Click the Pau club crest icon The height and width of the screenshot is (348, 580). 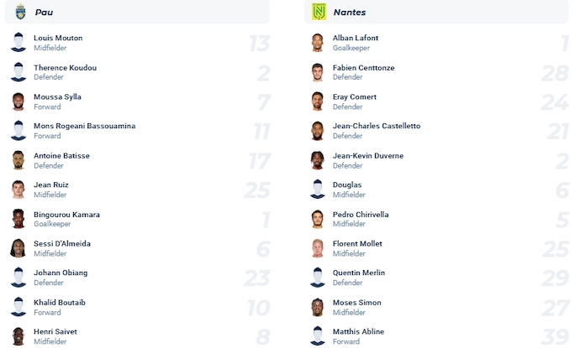pyautogui.click(x=20, y=12)
